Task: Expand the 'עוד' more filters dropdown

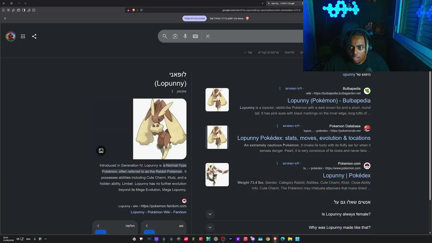Action: [248, 52]
